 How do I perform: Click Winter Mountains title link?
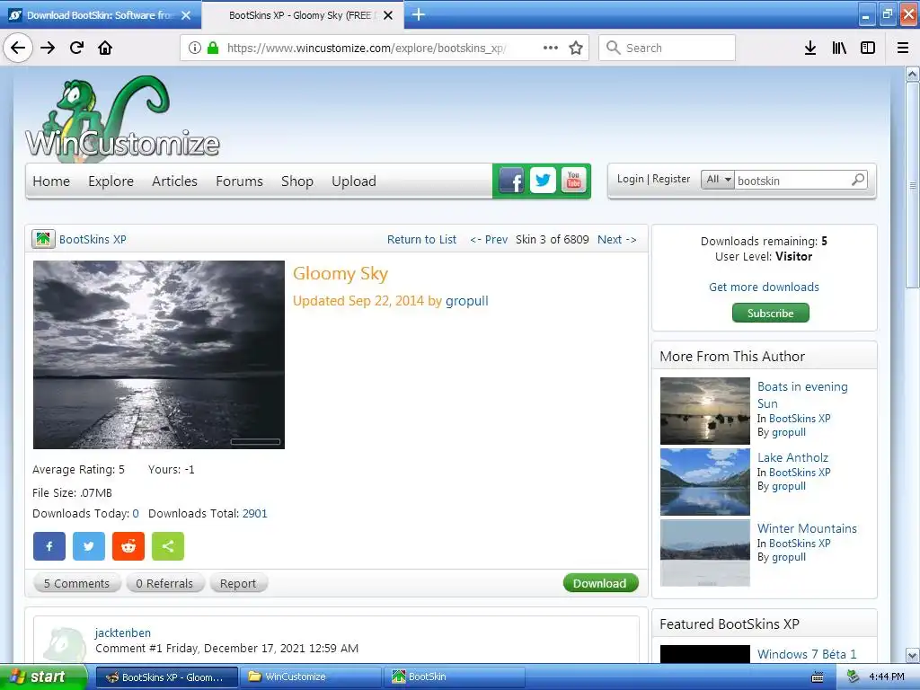(807, 528)
